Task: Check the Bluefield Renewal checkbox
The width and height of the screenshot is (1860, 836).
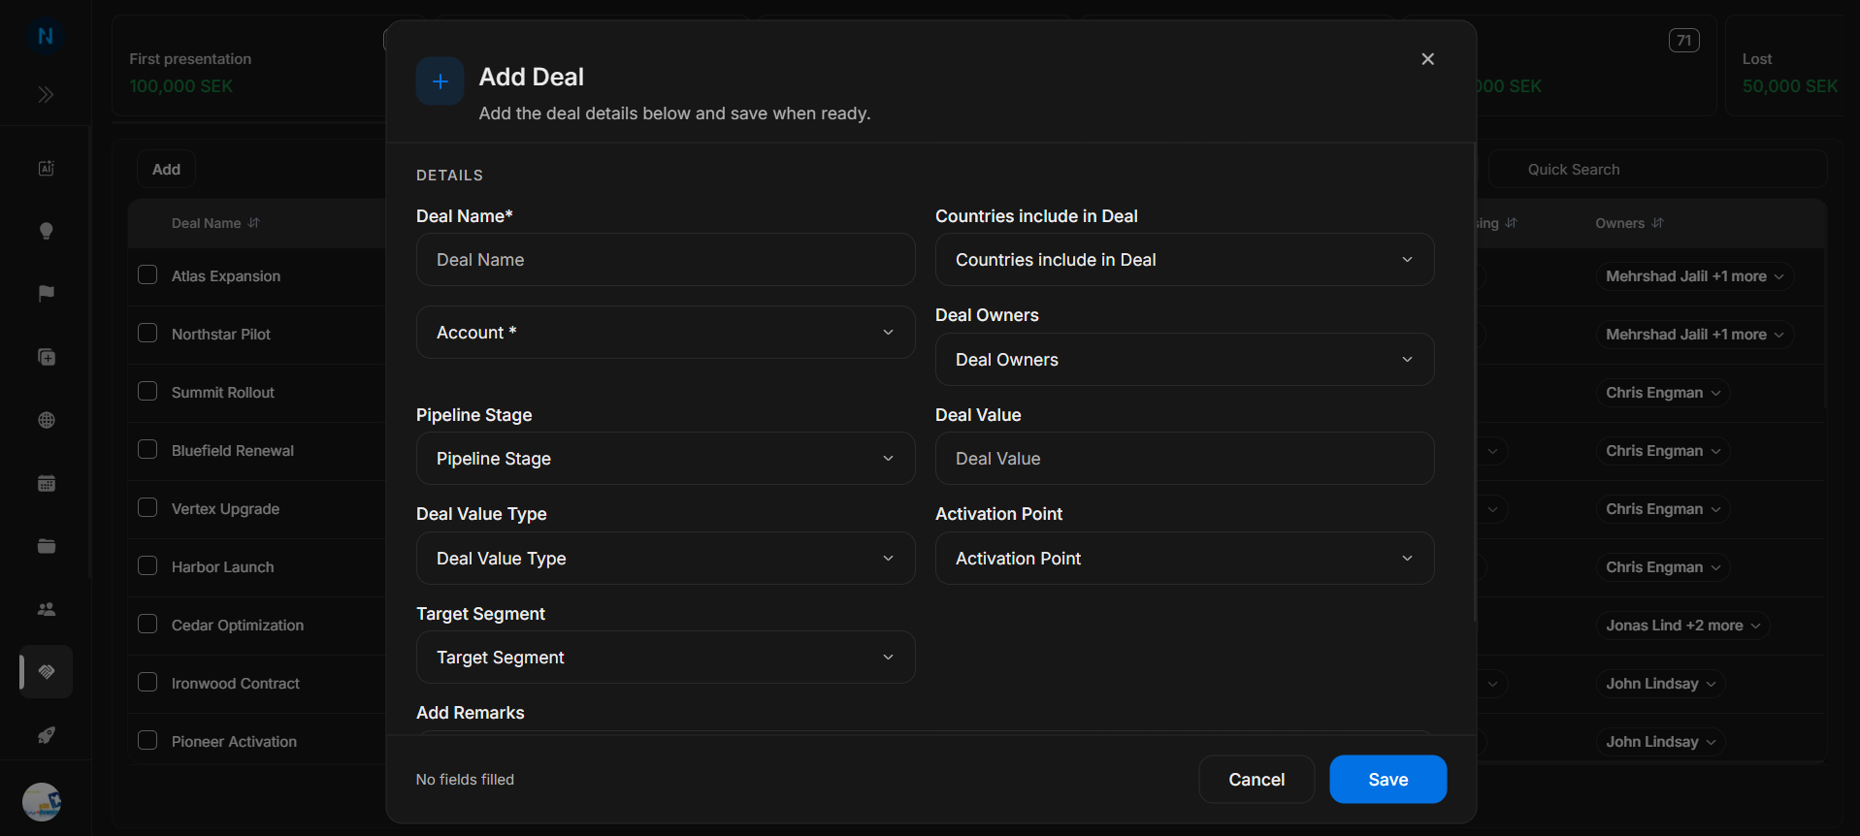Action: (x=147, y=449)
